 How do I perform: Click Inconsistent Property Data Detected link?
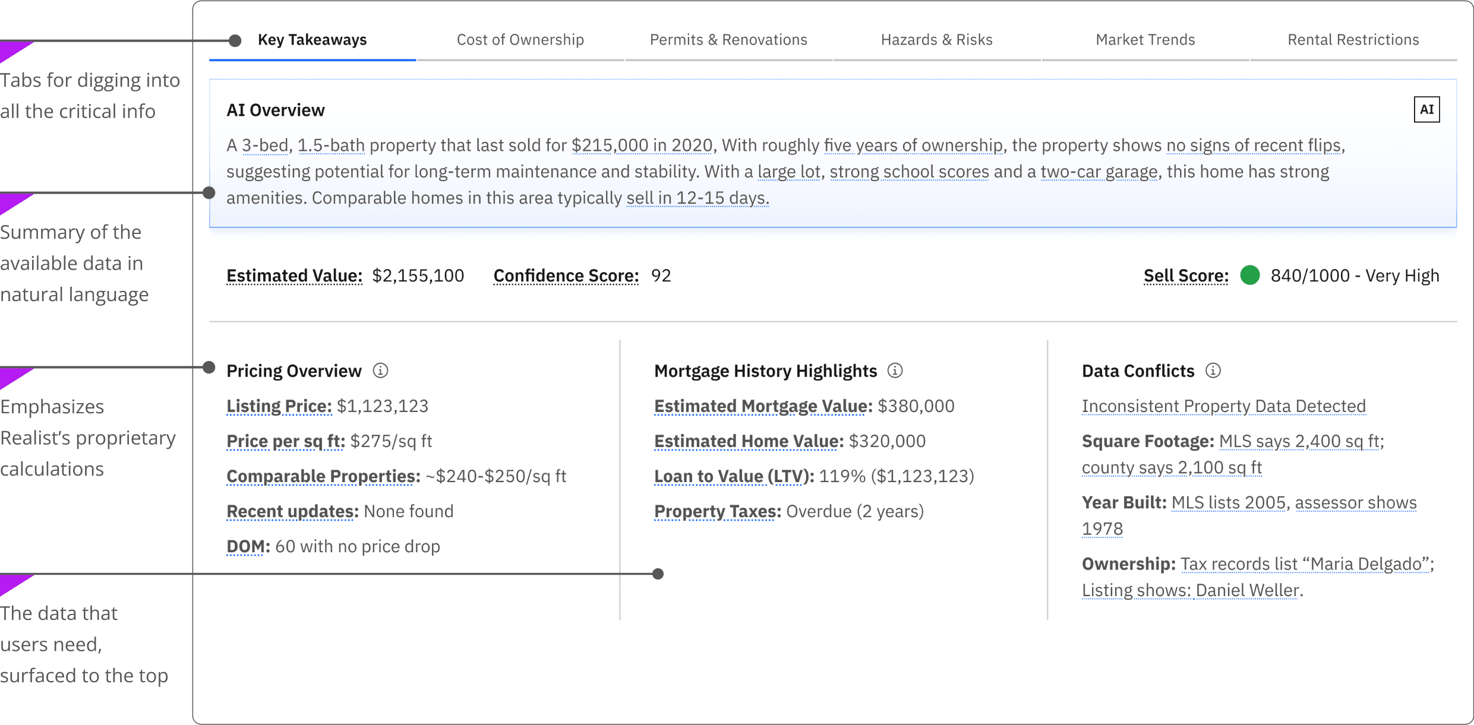(x=1223, y=406)
